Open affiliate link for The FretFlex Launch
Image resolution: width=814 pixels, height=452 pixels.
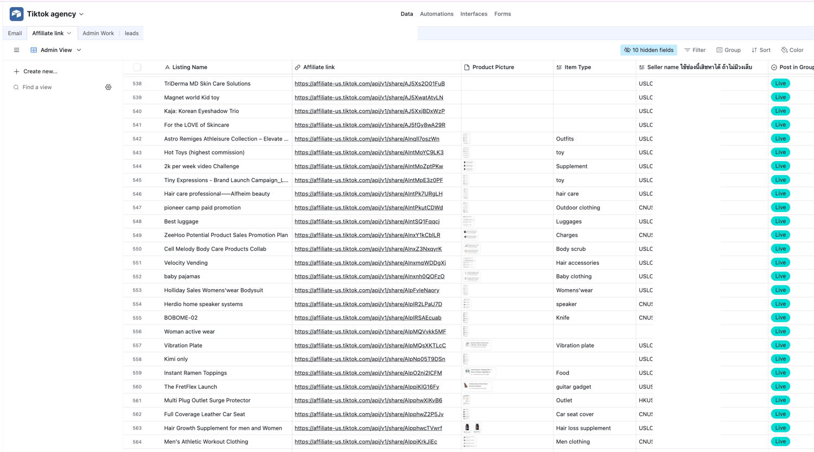[x=367, y=387]
